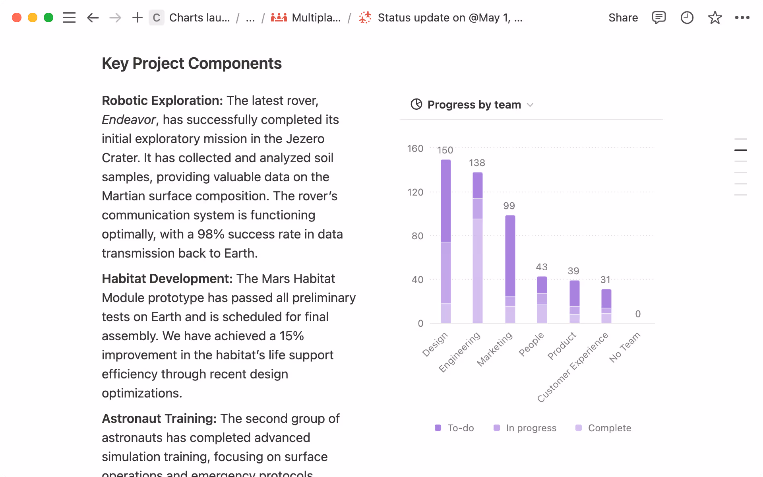The image size is (763, 477).
Task: Click the rocket icon on the Status update breadcrumb
Action: click(364, 17)
